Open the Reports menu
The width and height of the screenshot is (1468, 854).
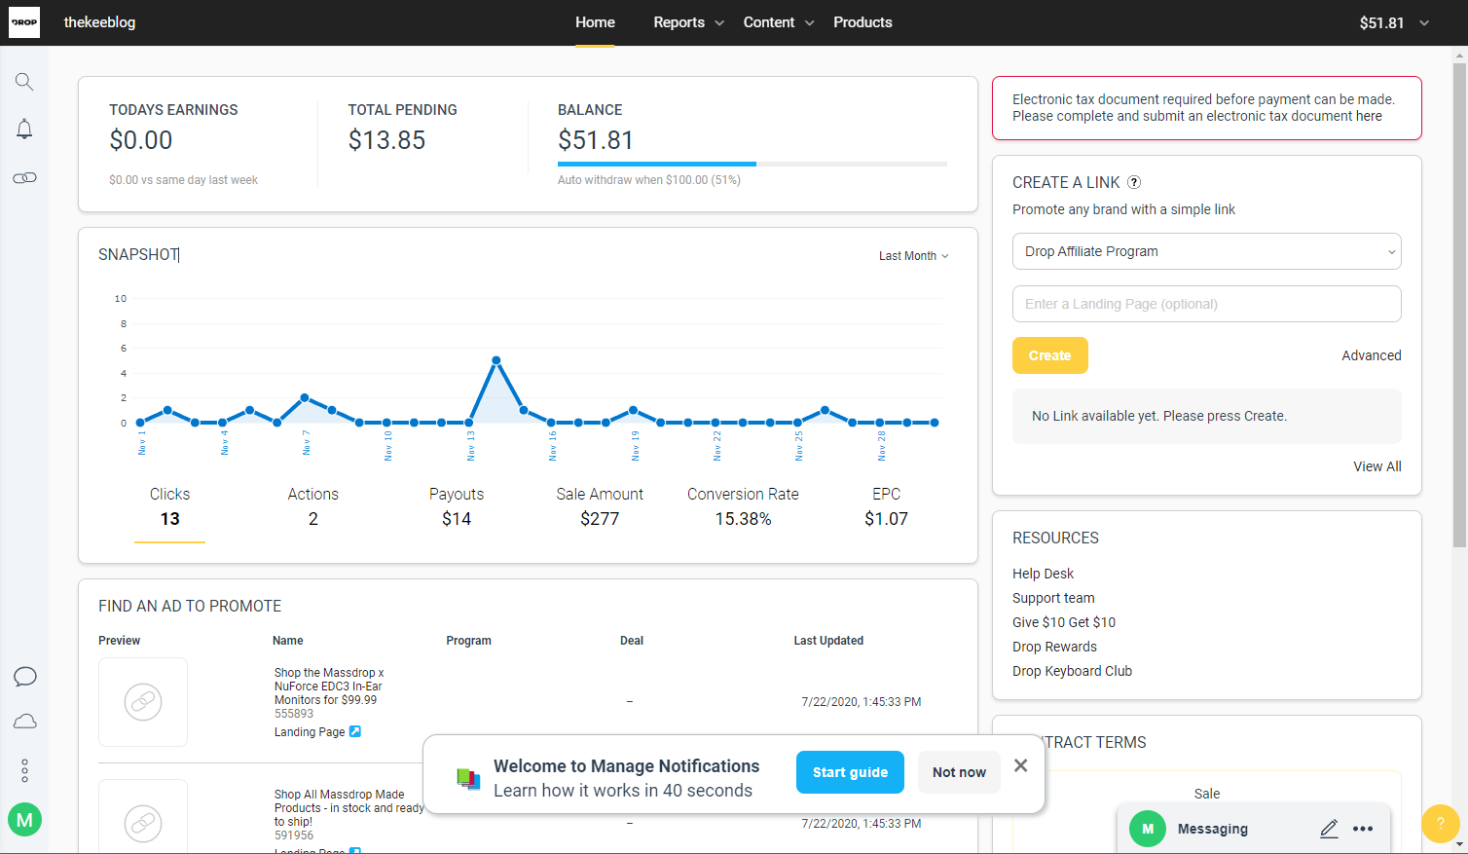point(688,22)
